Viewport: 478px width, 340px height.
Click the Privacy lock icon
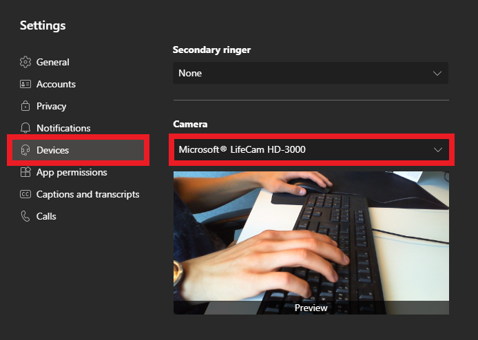pos(25,106)
